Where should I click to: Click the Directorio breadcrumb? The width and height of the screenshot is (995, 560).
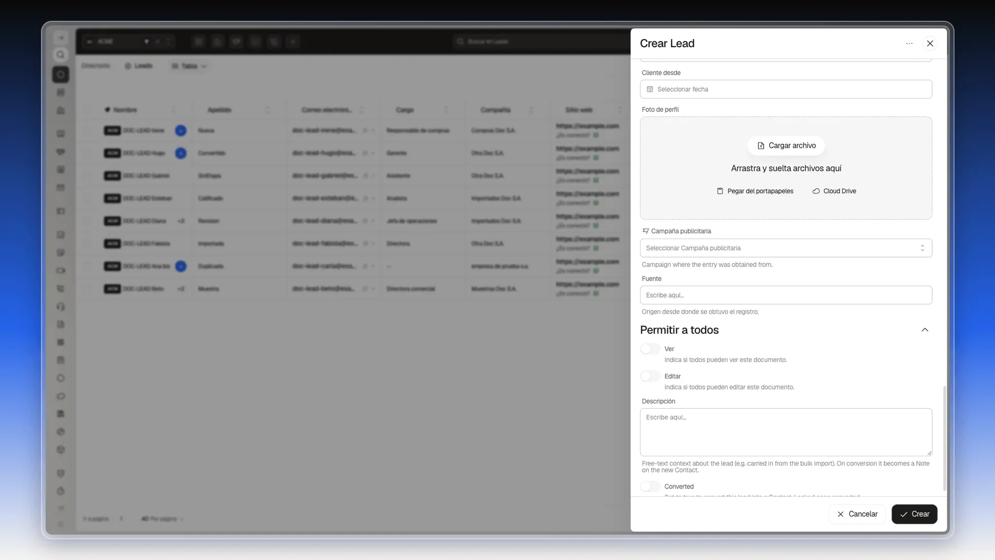(95, 66)
